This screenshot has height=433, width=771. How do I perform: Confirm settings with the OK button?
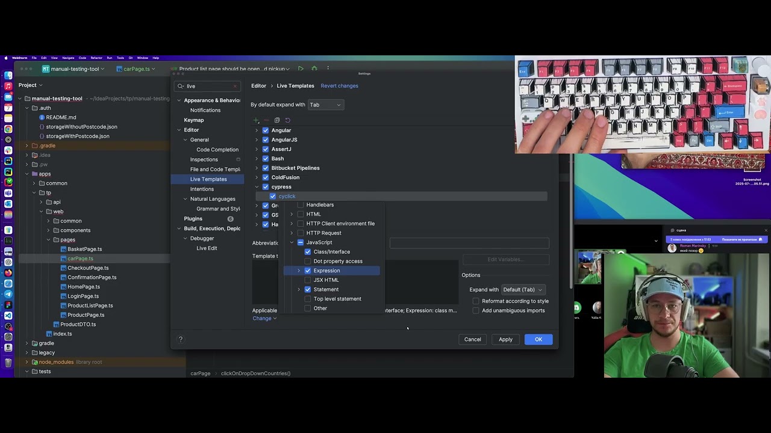[538, 340]
